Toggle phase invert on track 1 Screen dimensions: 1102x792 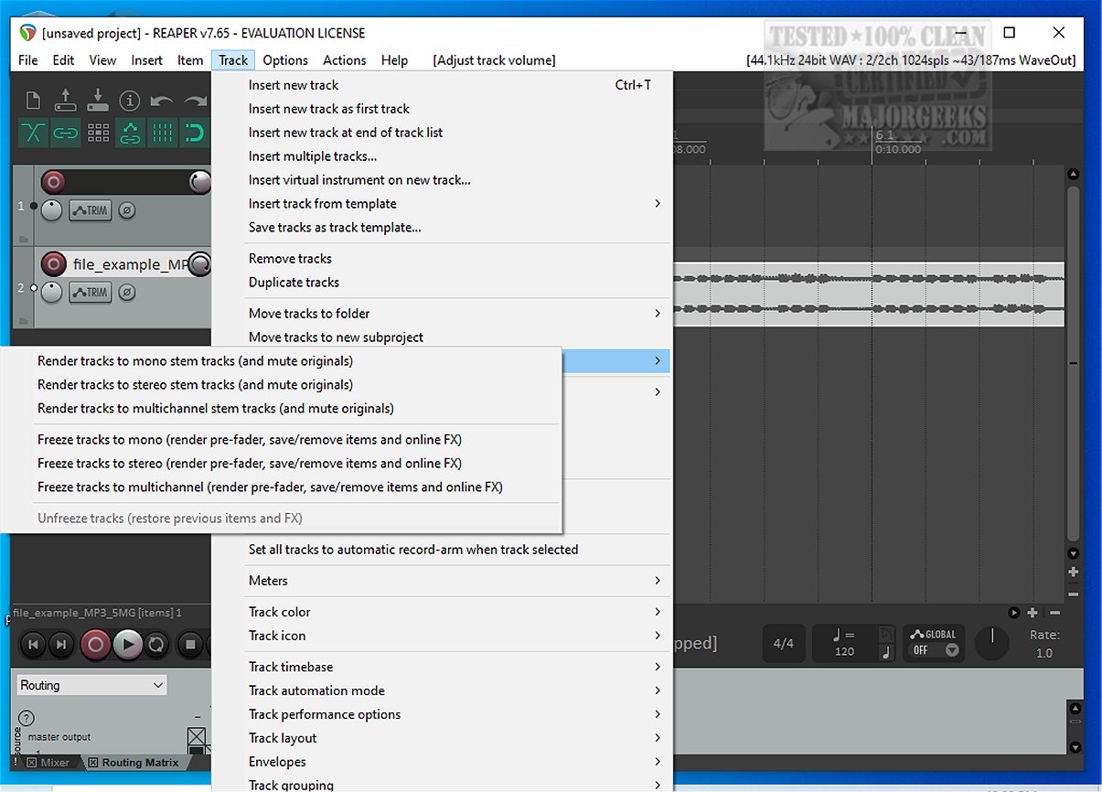tap(127, 210)
